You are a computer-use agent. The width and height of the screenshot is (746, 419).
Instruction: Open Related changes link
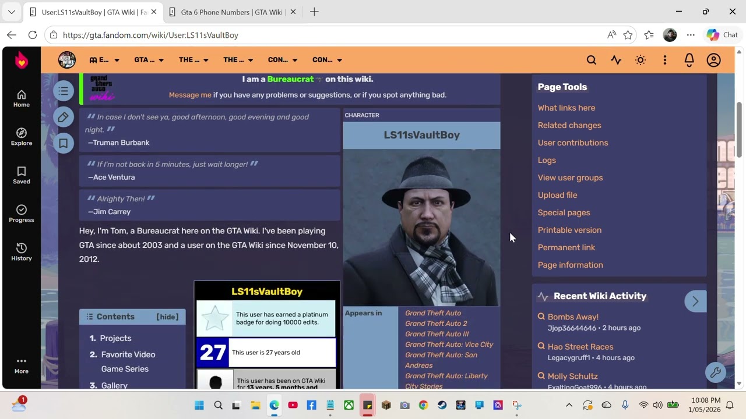[569, 125]
